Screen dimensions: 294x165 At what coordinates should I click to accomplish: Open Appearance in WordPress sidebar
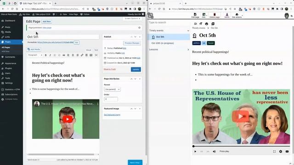(10, 63)
